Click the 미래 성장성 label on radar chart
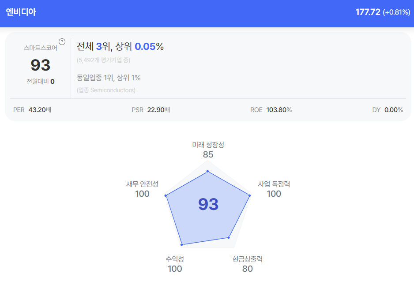 pos(208,145)
